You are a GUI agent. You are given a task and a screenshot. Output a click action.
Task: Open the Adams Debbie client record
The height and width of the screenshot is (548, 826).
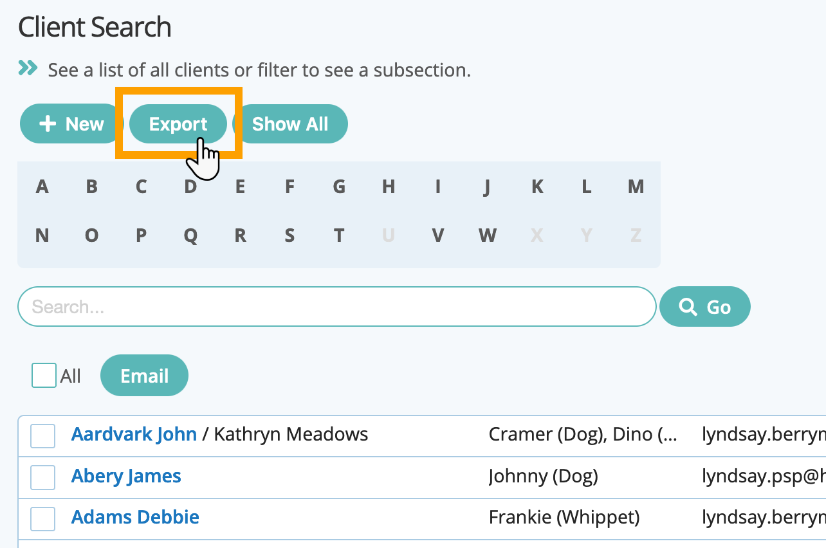(135, 517)
